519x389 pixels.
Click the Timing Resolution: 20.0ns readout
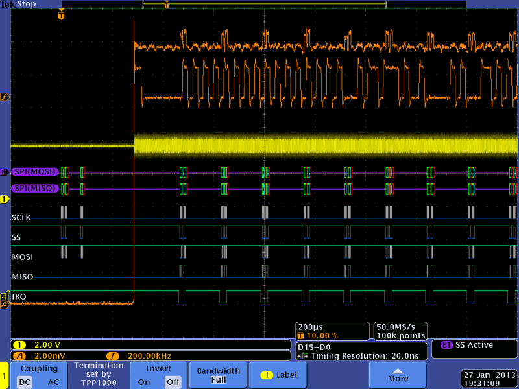point(359,356)
